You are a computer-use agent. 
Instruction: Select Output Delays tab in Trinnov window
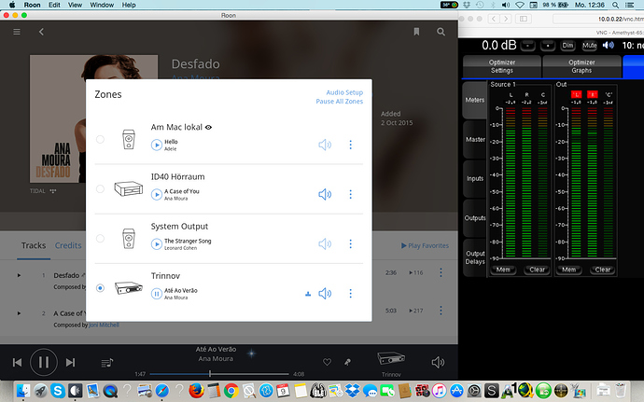[x=475, y=257]
